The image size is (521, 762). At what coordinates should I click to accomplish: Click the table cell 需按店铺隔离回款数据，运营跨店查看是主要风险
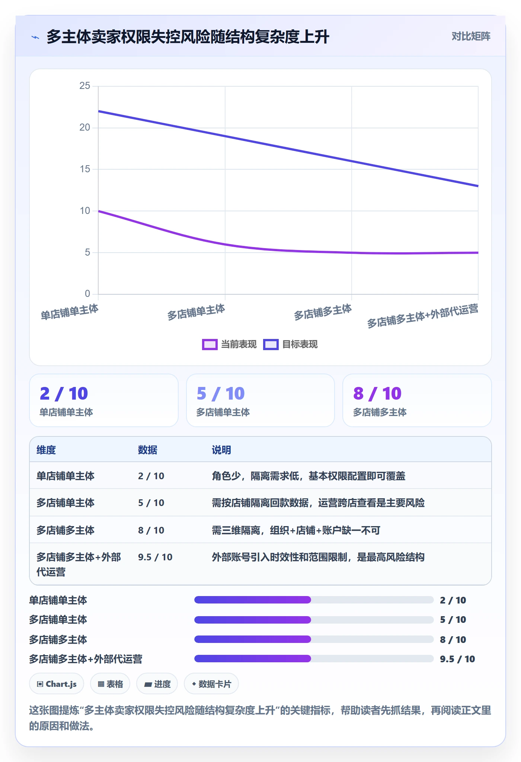pyautogui.click(x=318, y=503)
